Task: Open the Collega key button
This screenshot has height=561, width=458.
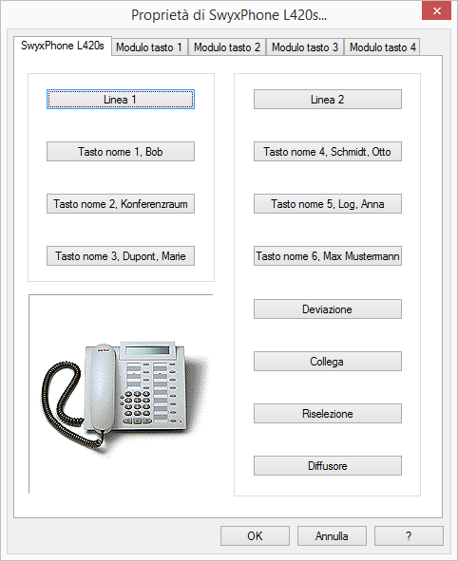Action: pyautogui.click(x=328, y=361)
